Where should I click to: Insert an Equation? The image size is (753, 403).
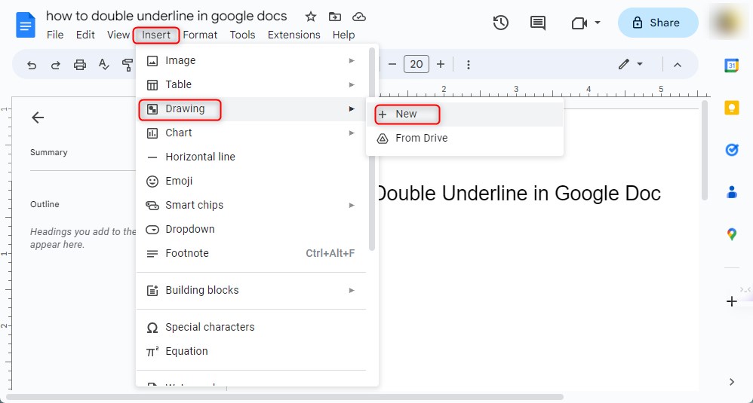251,351
